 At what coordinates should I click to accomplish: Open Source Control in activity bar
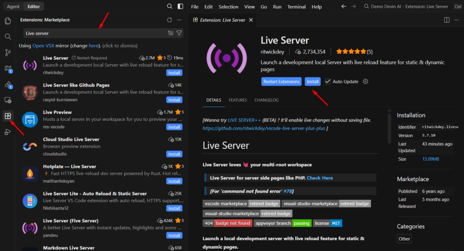coord(8,53)
